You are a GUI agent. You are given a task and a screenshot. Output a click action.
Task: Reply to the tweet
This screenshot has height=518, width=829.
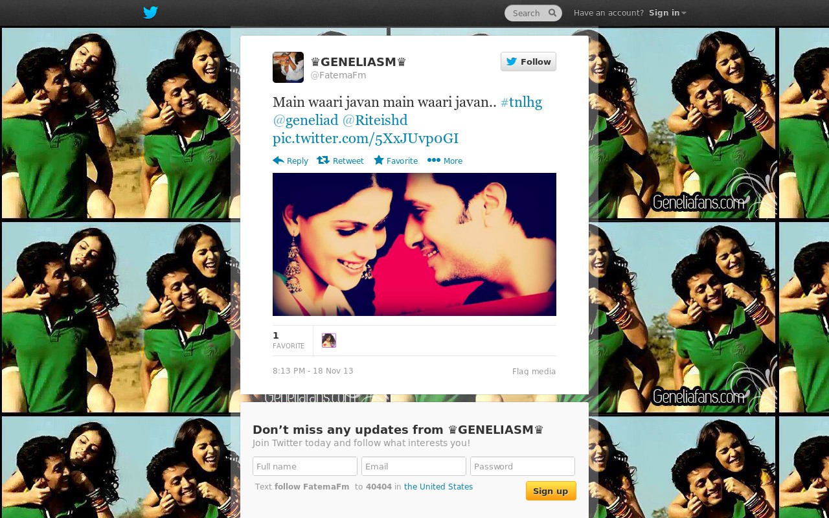click(x=290, y=161)
